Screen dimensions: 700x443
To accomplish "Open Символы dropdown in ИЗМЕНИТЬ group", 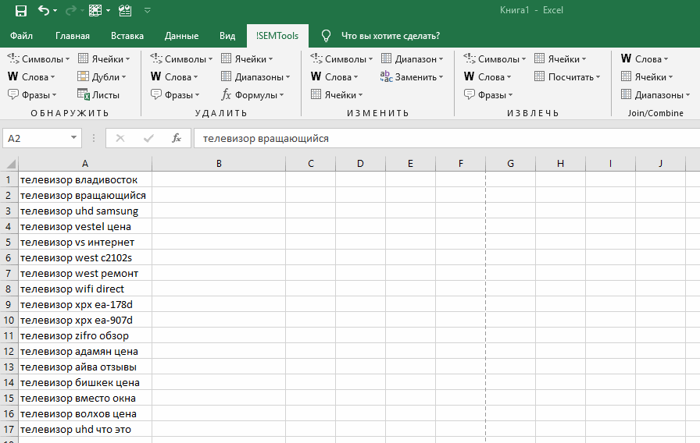I will click(x=342, y=58).
